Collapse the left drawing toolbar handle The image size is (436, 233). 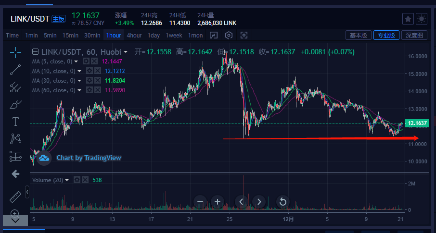coord(27,192)
